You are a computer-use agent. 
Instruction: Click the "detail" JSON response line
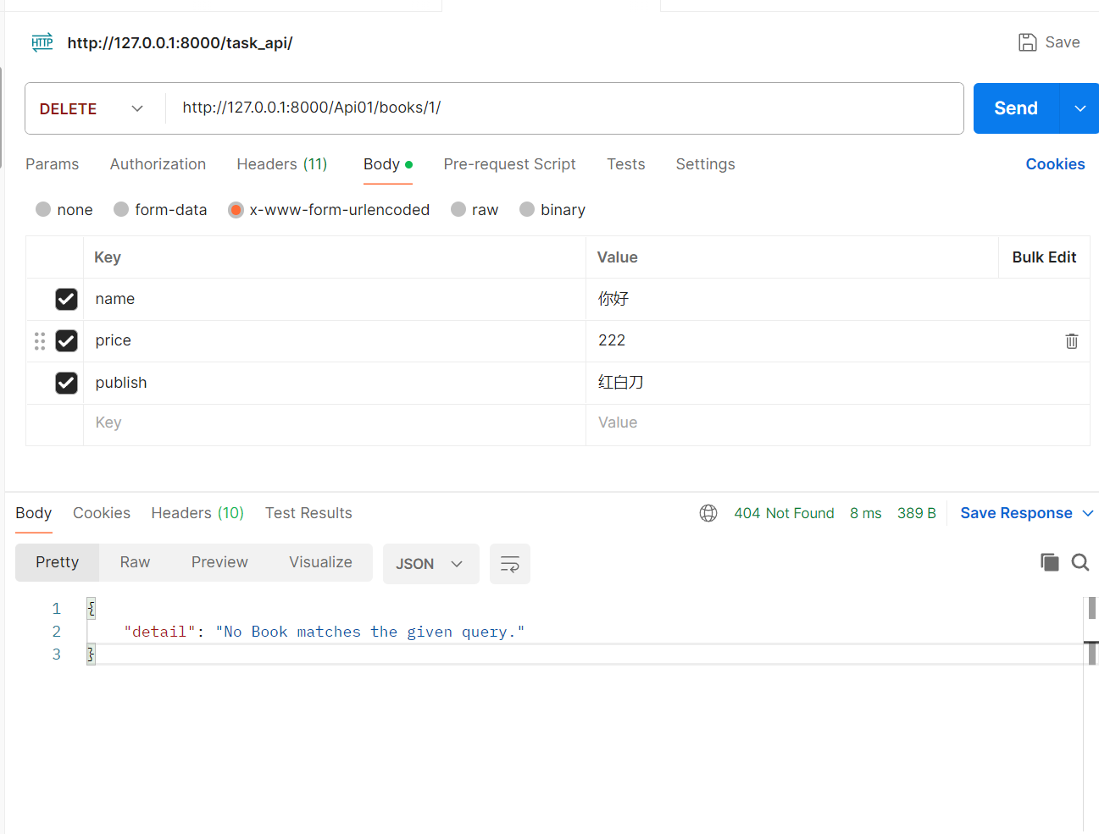(324, 632)
